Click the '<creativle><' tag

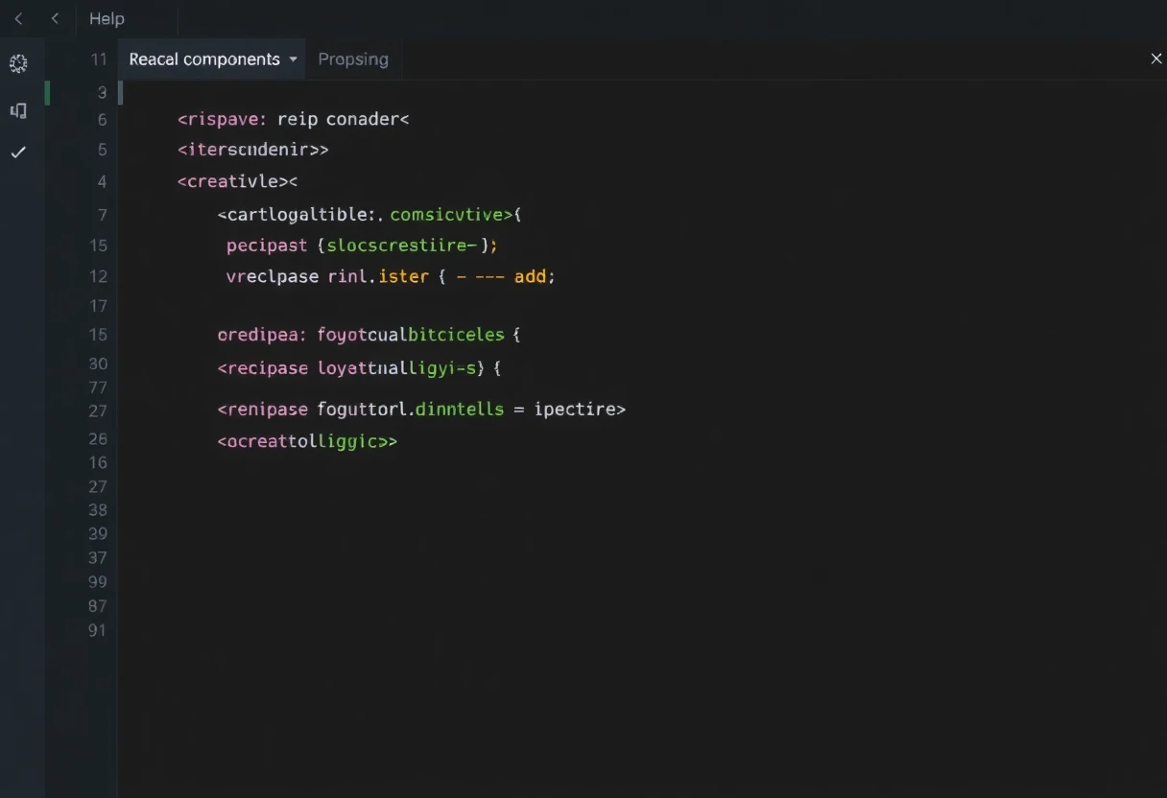pyautogui.click(x=238, y=181)
